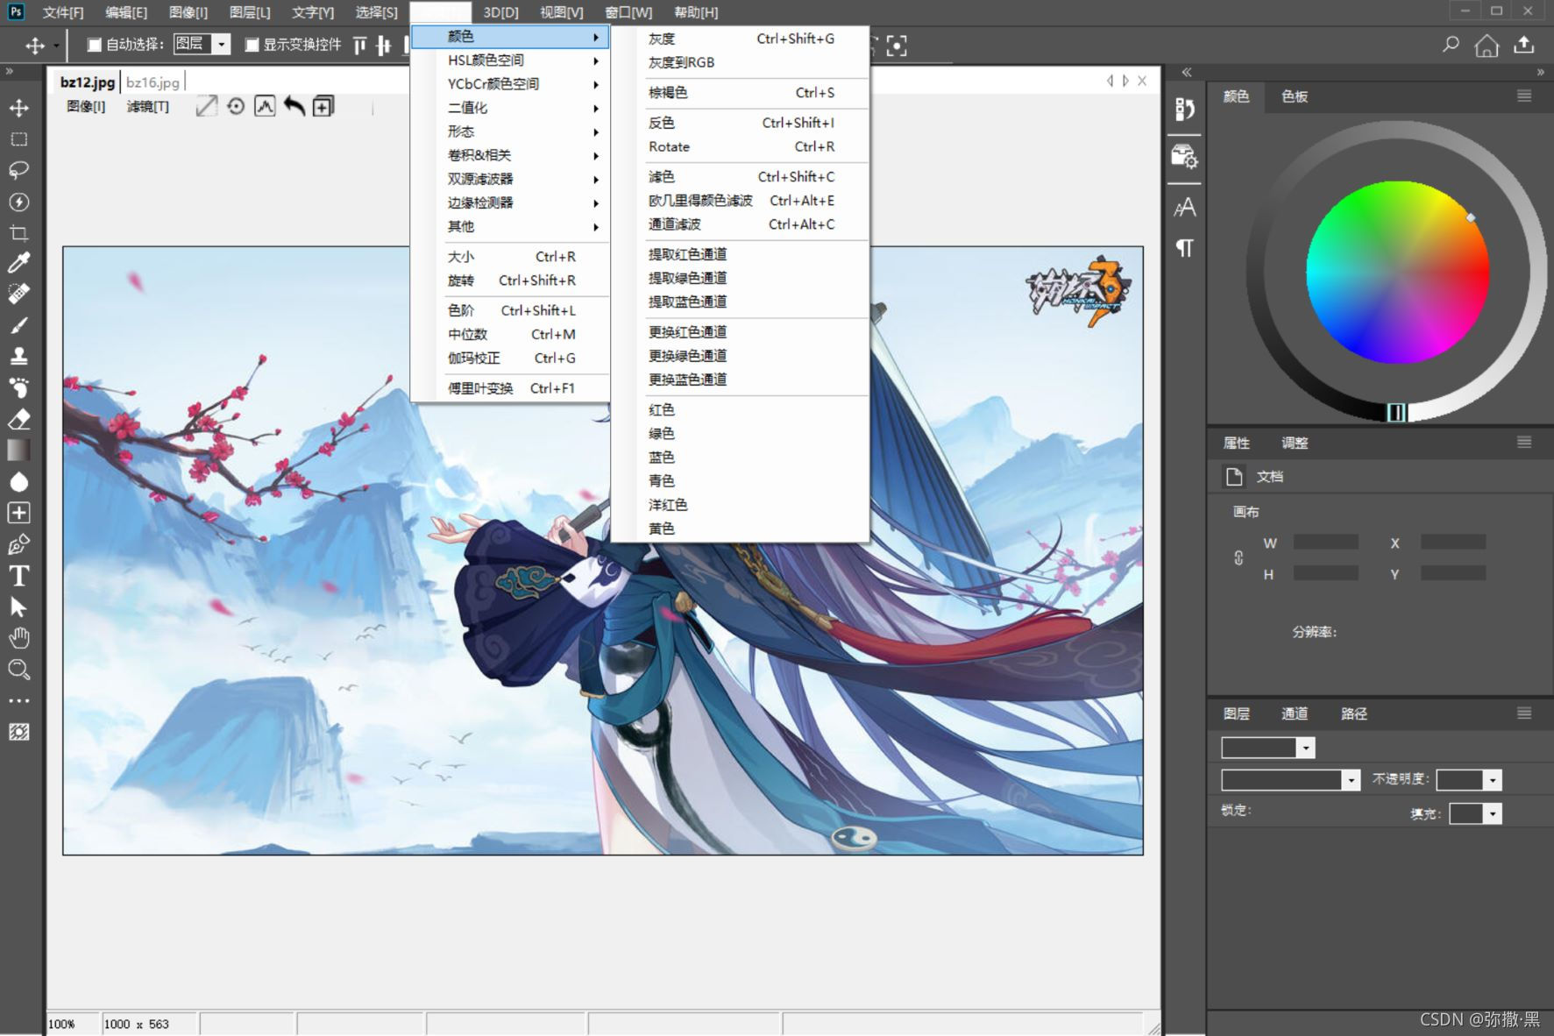Click the 100% zoom status field

pyautogui.click(x=72, y=1024)
